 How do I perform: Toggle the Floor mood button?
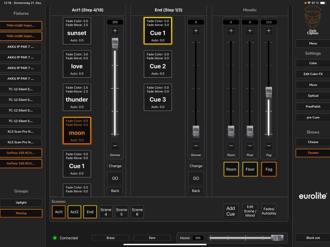[x=250, y=169]
